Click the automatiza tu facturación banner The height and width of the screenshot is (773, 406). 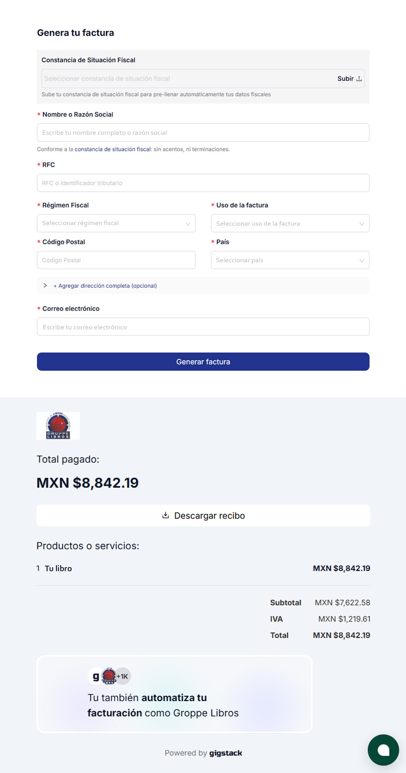[x=174, y=694]
